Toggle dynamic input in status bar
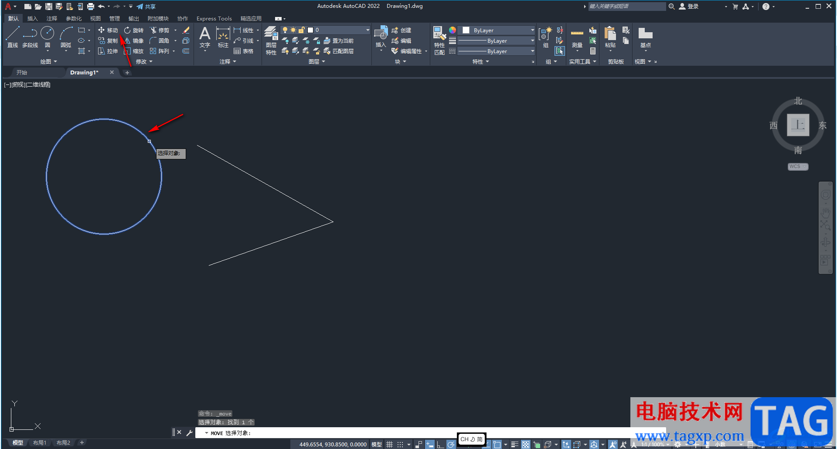 click(430, 445)
